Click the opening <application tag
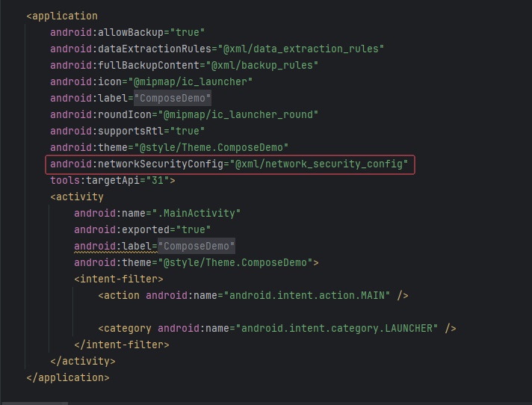 (62, 16)
